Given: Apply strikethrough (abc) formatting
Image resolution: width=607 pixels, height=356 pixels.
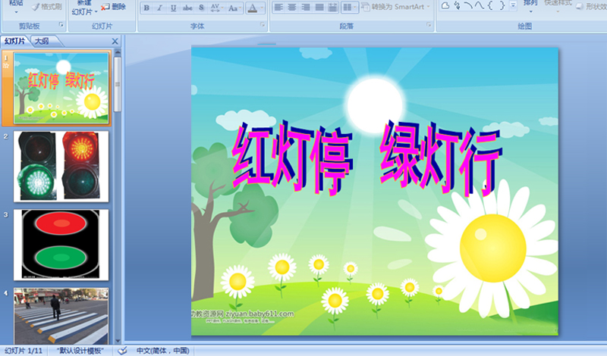Looking at the screenshot, I should tap(187, 8).
